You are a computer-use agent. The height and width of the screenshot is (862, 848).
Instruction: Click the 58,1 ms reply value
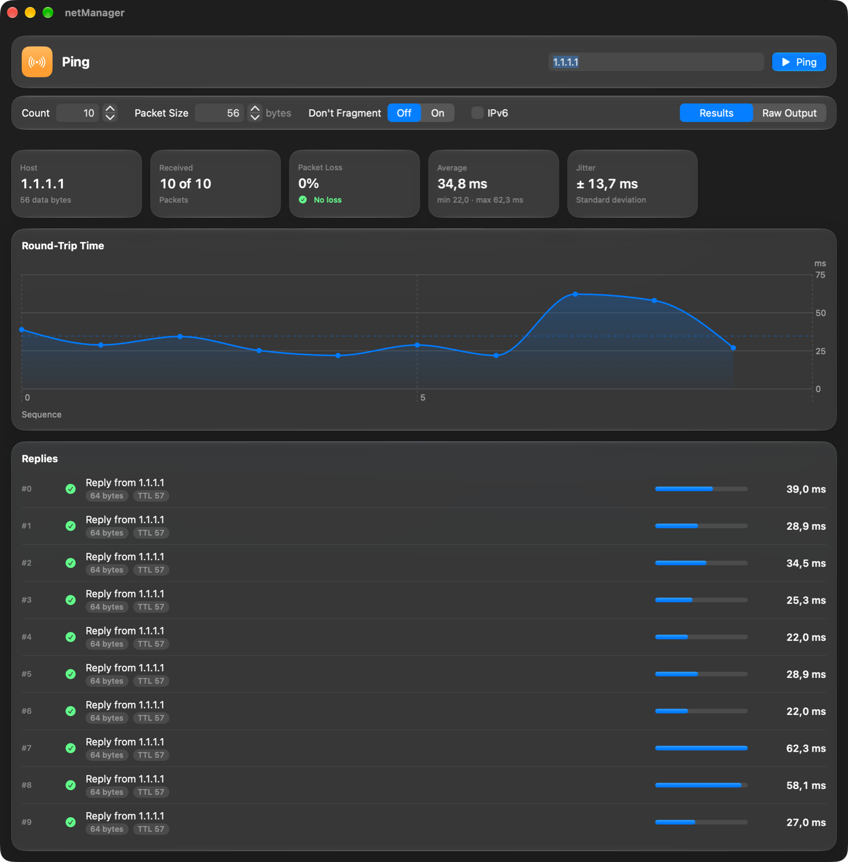806,786
